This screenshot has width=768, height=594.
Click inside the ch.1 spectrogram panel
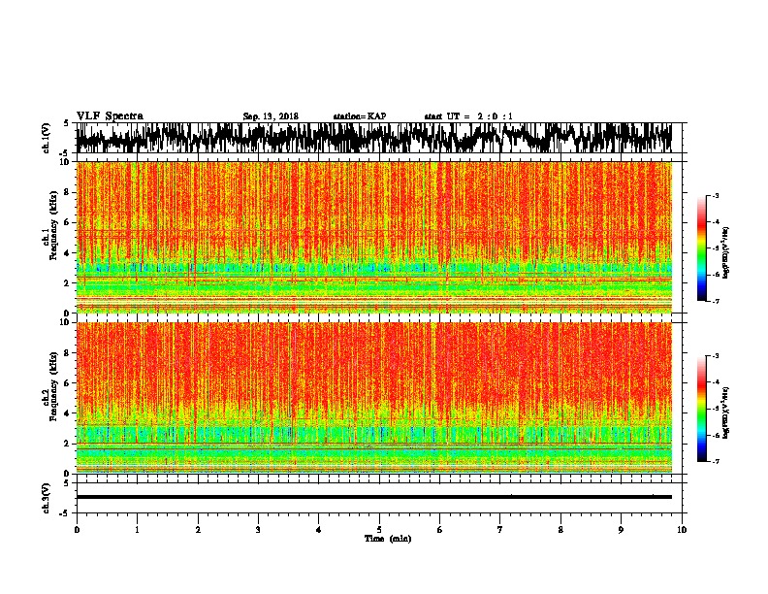click(x=373, y=237)
